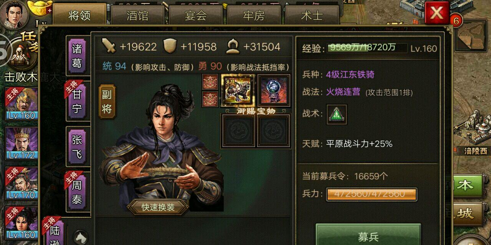This screenshot has width=491, height=245.
Task: Click the orange troop strength bar
Action: 371,194
